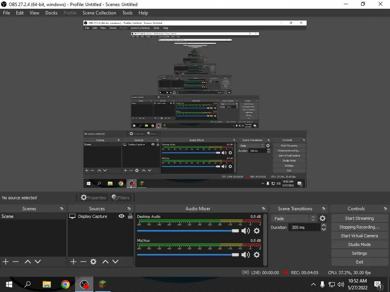Open the Edit menu

coord(20,13)
